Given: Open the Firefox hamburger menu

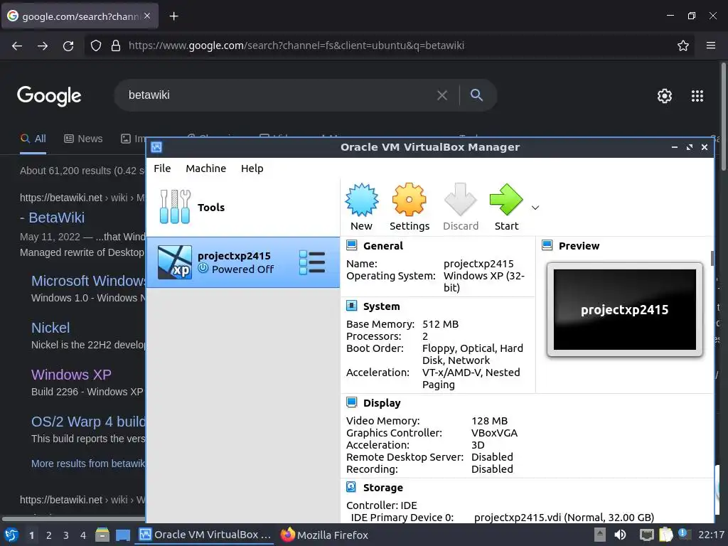Looking at the screenshot, I should click(711, 45).
